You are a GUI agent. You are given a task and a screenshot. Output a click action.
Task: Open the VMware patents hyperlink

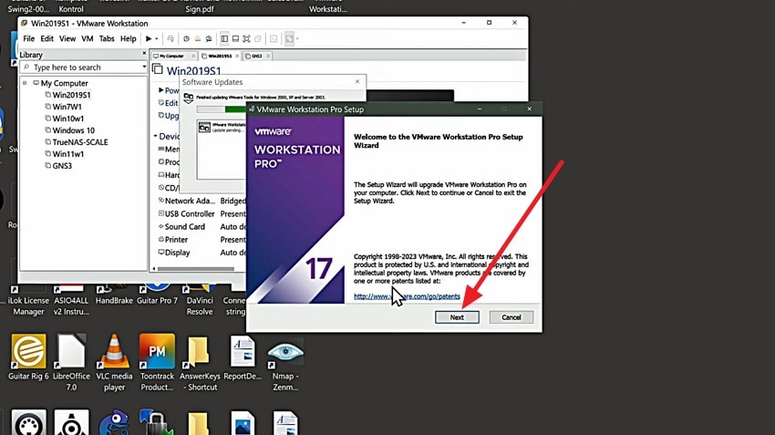407,296
